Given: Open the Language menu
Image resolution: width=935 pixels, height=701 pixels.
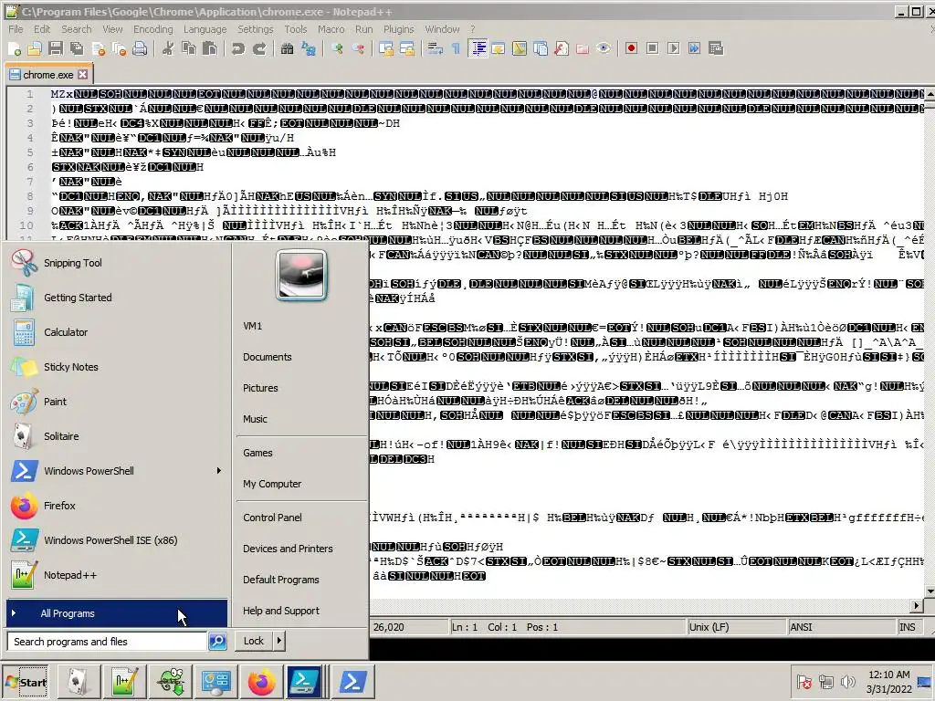Looking at the screenshot, I should click(x=205, y=29).
